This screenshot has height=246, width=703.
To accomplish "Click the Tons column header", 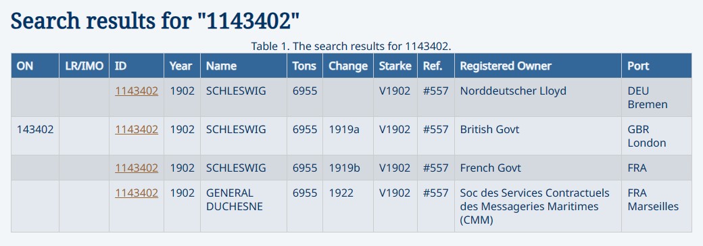I will (305, 66).
